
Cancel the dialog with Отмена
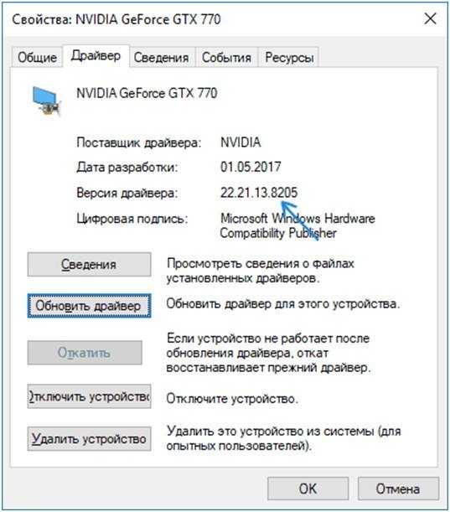click(398, 489)
